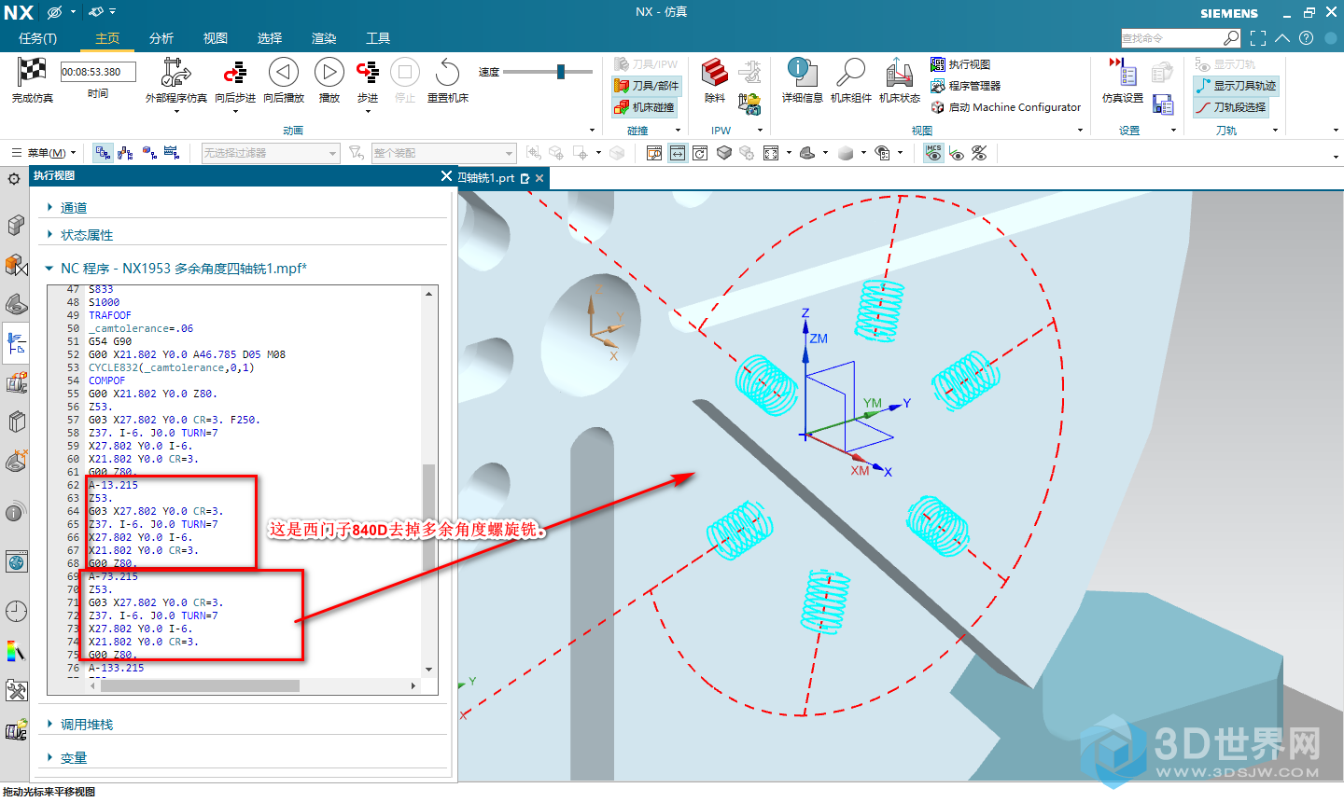
Task: Click the 执行视图 ribbon button
Action: coord(960,64)
